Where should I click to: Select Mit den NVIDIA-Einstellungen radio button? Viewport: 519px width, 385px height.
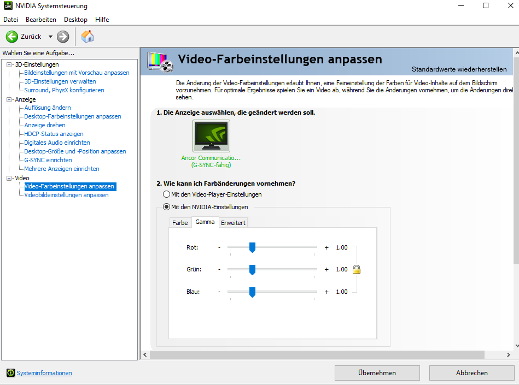point(166,207)
